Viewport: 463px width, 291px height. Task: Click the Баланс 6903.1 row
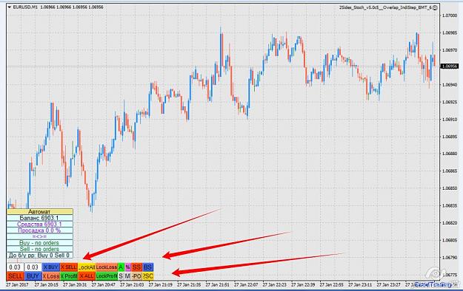pos(40,218)
